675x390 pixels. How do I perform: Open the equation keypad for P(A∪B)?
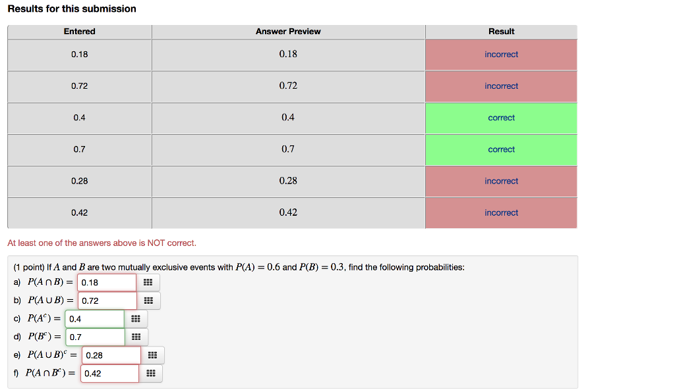(x=148, y=301)
